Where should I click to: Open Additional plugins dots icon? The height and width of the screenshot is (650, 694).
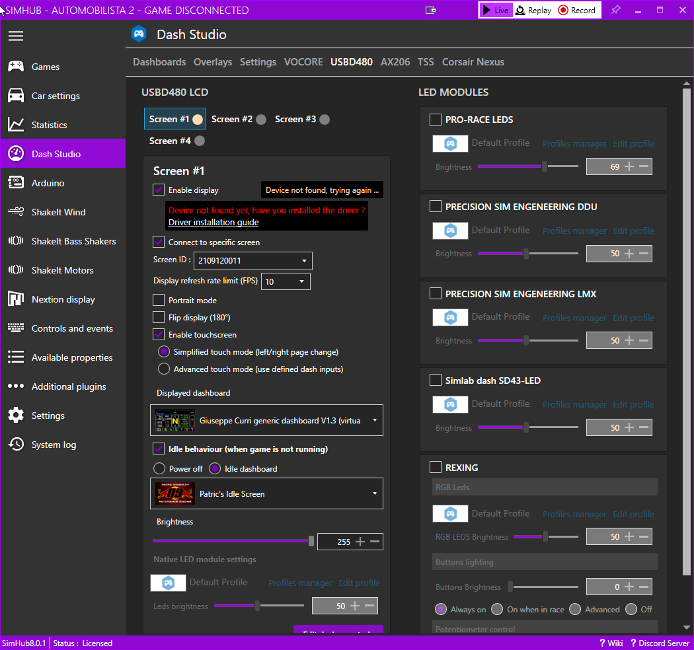(16, 386)
